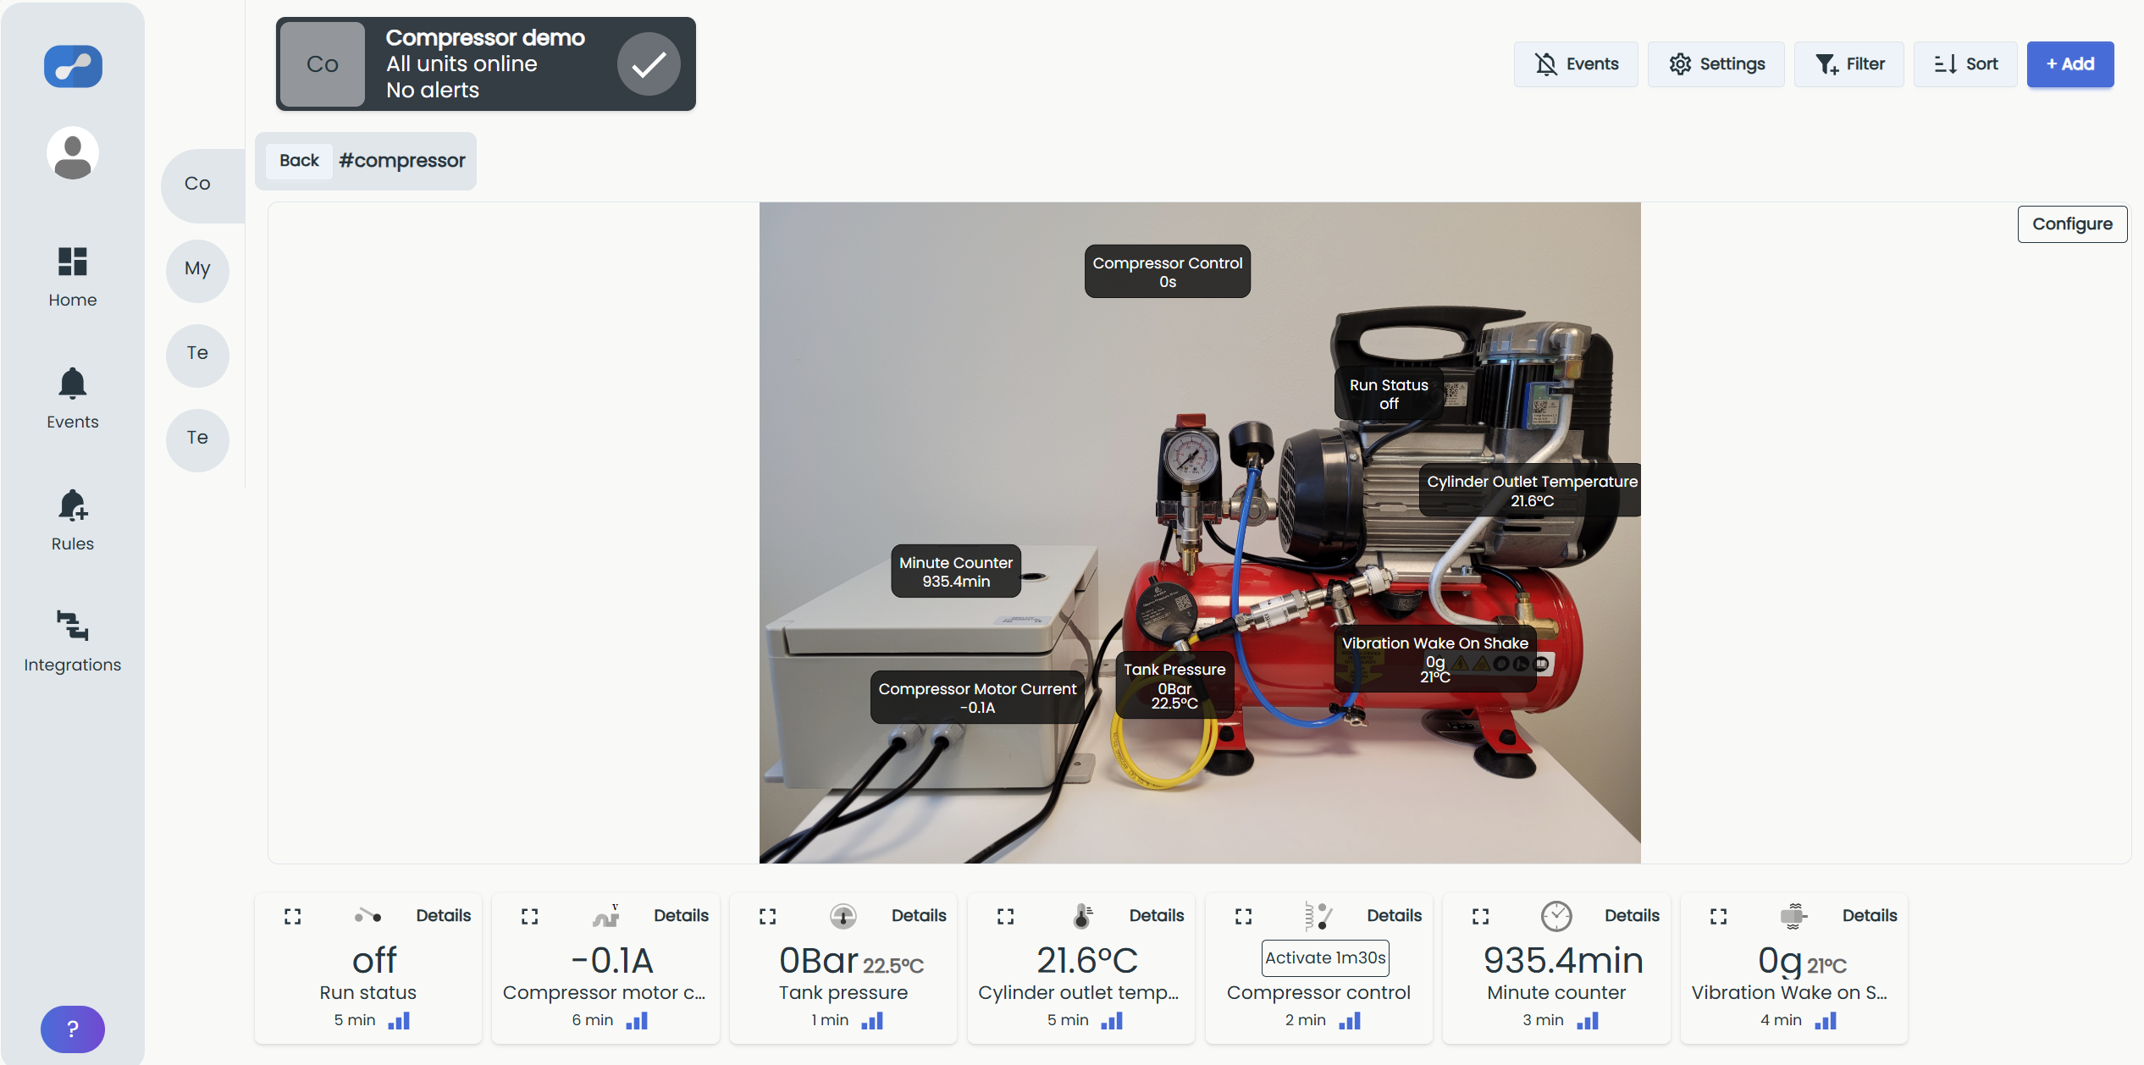
Task: Expand the Run status card to fullscreen
Action: 293,916
